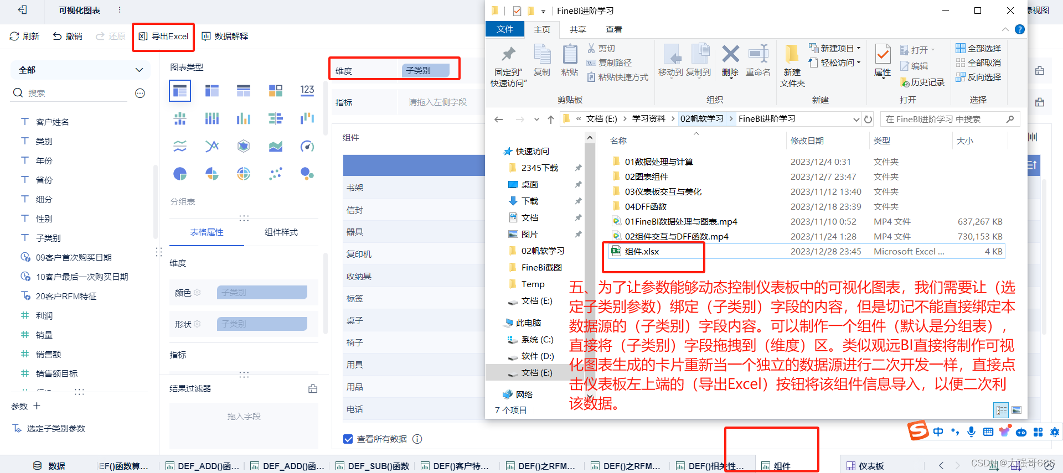Select the 销售额目标 field
This screenshot has width=1063, height=473.
(56, 373)
